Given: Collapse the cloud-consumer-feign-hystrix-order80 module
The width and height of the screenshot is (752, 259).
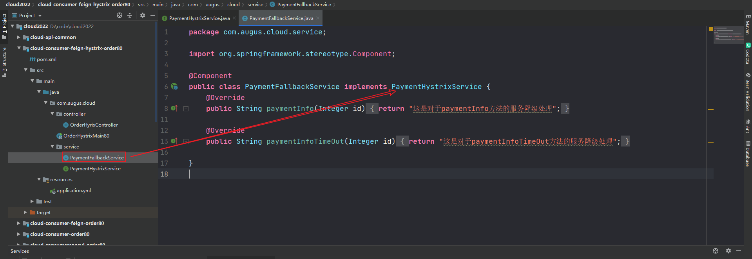Looking at the screenshot, I should (19, 48).
